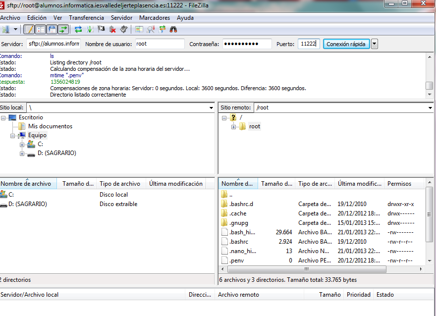Viewport: 436px width, 316px height.
Task: Open the Site Manager icon
Action: [x=6, y=29]
